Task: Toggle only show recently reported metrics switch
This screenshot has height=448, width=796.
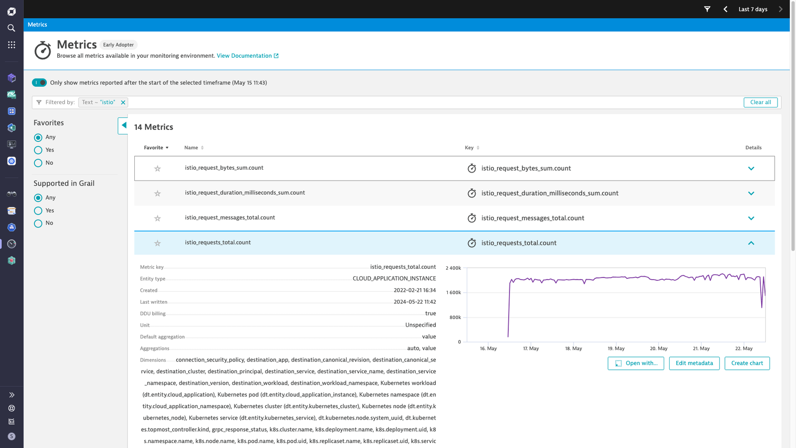Action: [x=39, y=83]
